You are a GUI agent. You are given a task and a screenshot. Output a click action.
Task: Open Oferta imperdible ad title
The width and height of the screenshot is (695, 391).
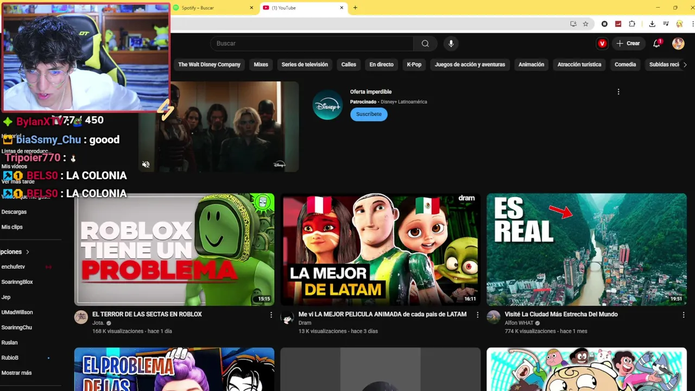click(x=371, y=92)
